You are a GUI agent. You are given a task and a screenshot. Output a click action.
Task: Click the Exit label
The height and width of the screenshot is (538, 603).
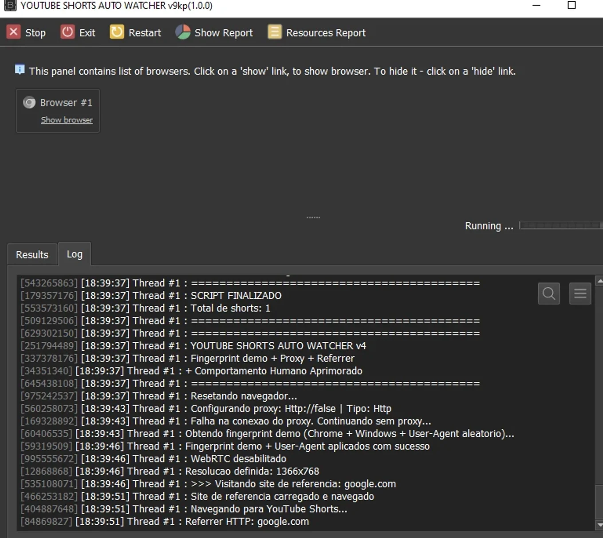click(87, 33)
